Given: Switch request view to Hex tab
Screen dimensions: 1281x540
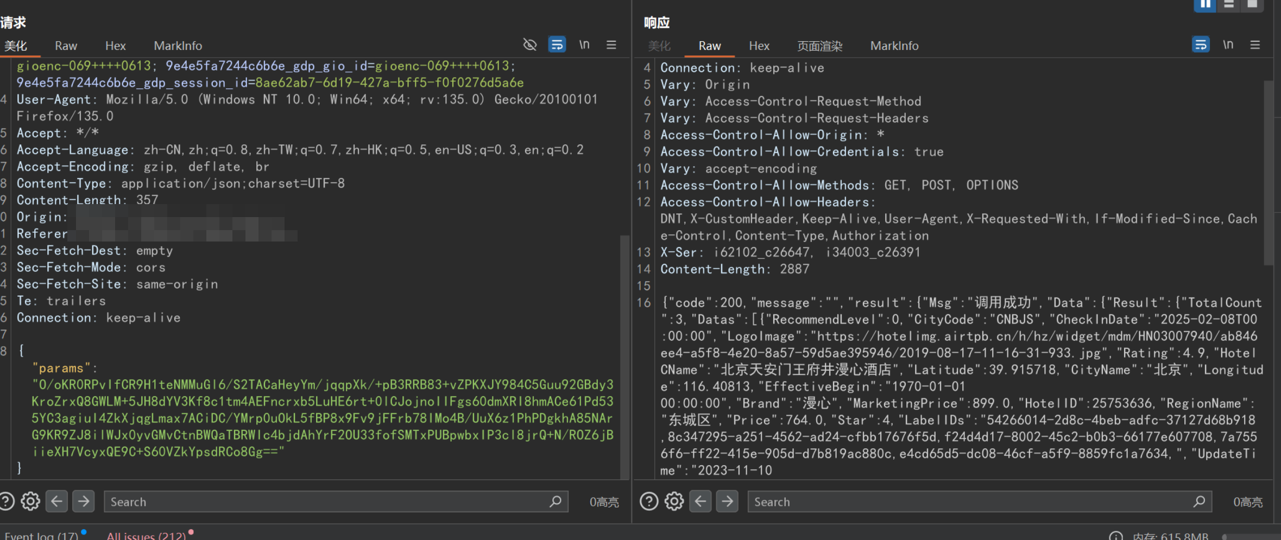Looking at the screenshot, I should click(115, 46).
